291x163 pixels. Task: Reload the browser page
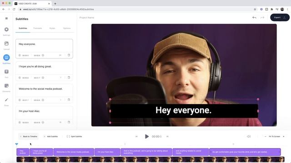tap(14, 9)
